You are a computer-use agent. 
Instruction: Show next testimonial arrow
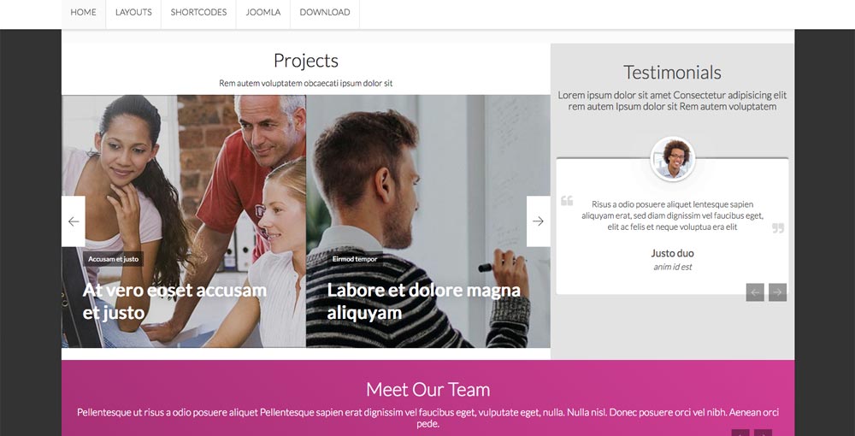tap(777, 292)
